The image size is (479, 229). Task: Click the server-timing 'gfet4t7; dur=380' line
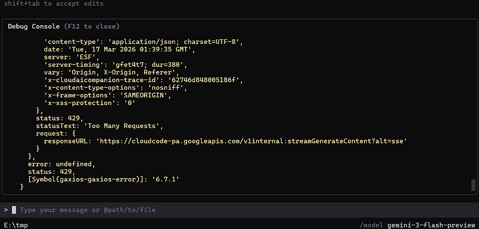115,65
